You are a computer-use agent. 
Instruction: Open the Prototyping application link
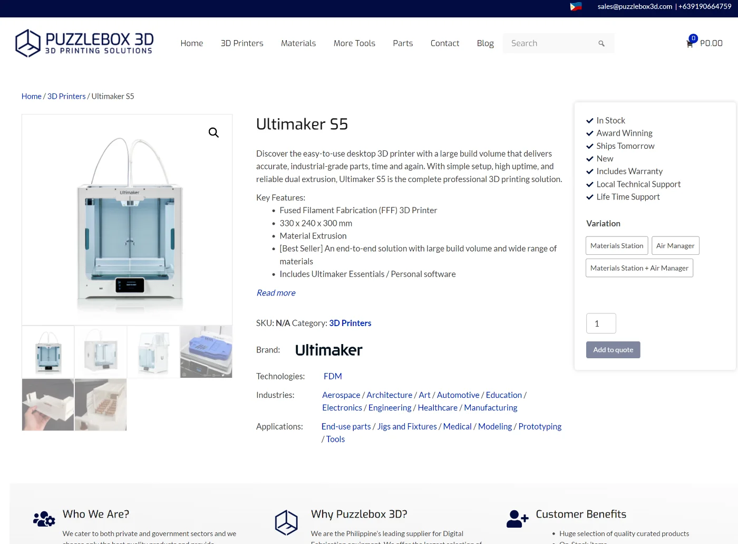(540, 426)
